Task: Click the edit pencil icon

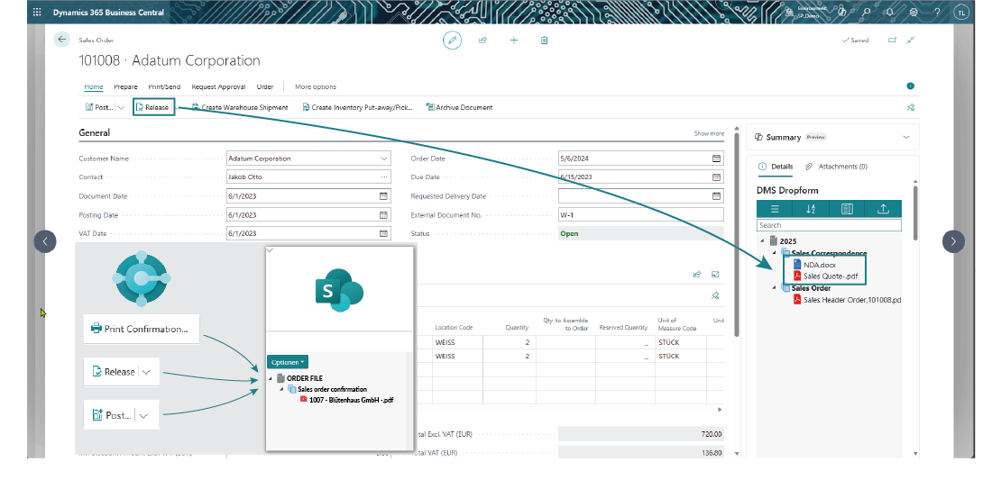Action: (x=452, y=41)
